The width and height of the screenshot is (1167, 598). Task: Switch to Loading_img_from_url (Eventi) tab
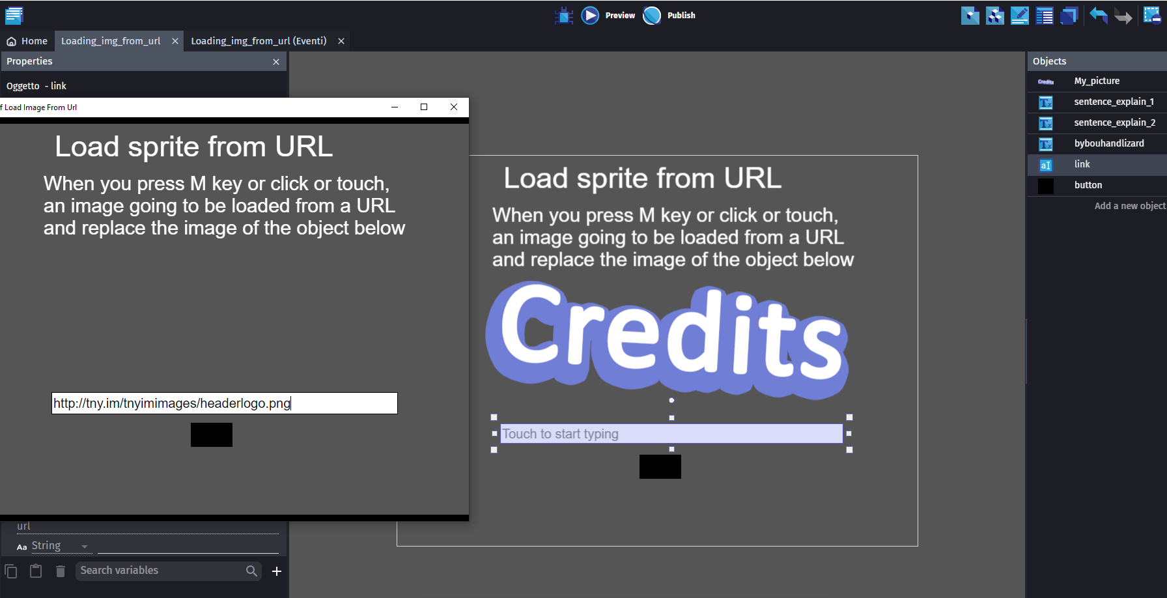coord(259,41)
